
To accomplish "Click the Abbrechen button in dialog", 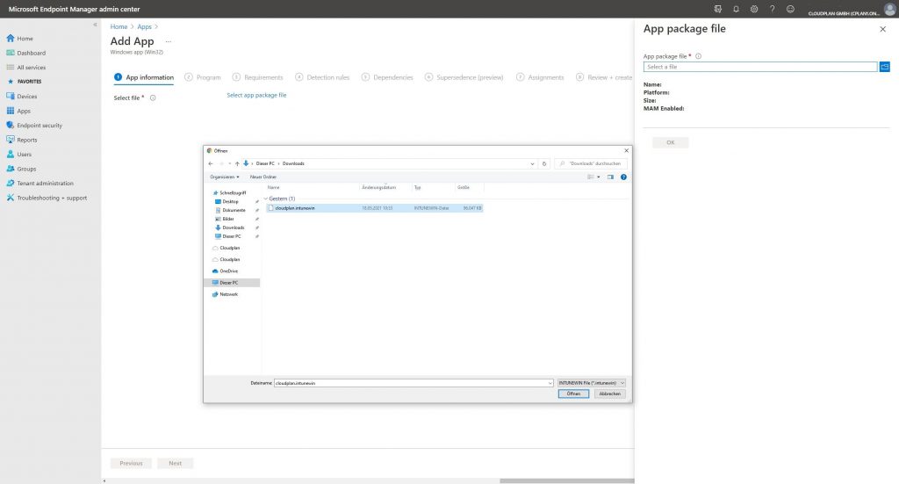I will coord(609,394).
